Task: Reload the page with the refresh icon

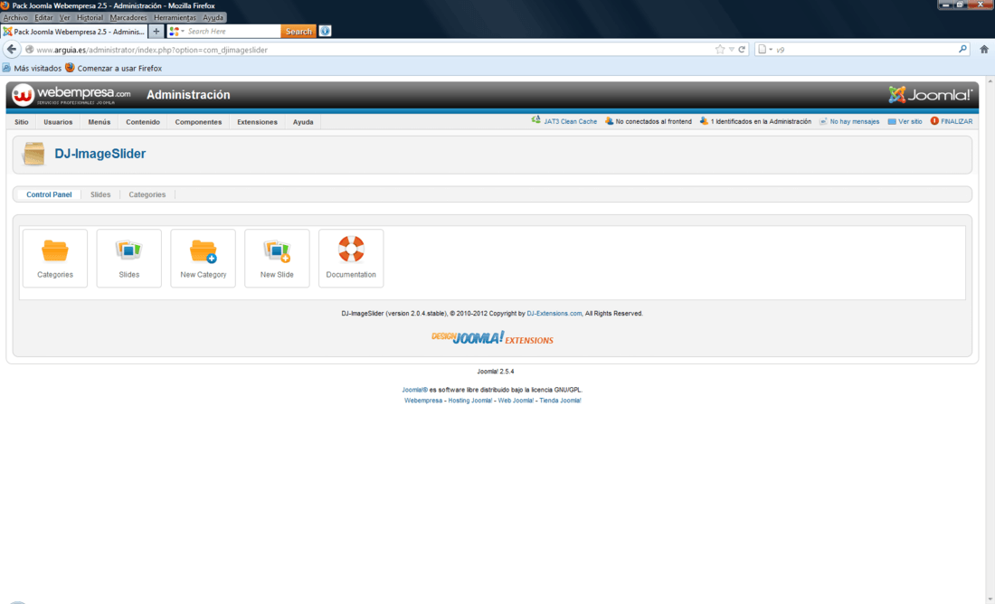Action: (x=741, y=50)
